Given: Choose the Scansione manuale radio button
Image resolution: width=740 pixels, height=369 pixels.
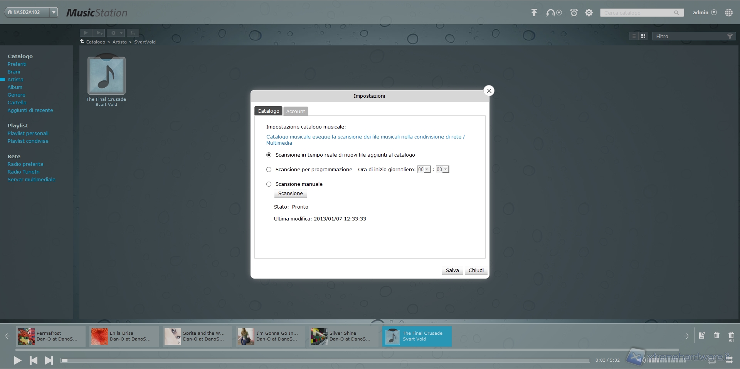Looking at the screenshot, I should [x=269, y=184].
